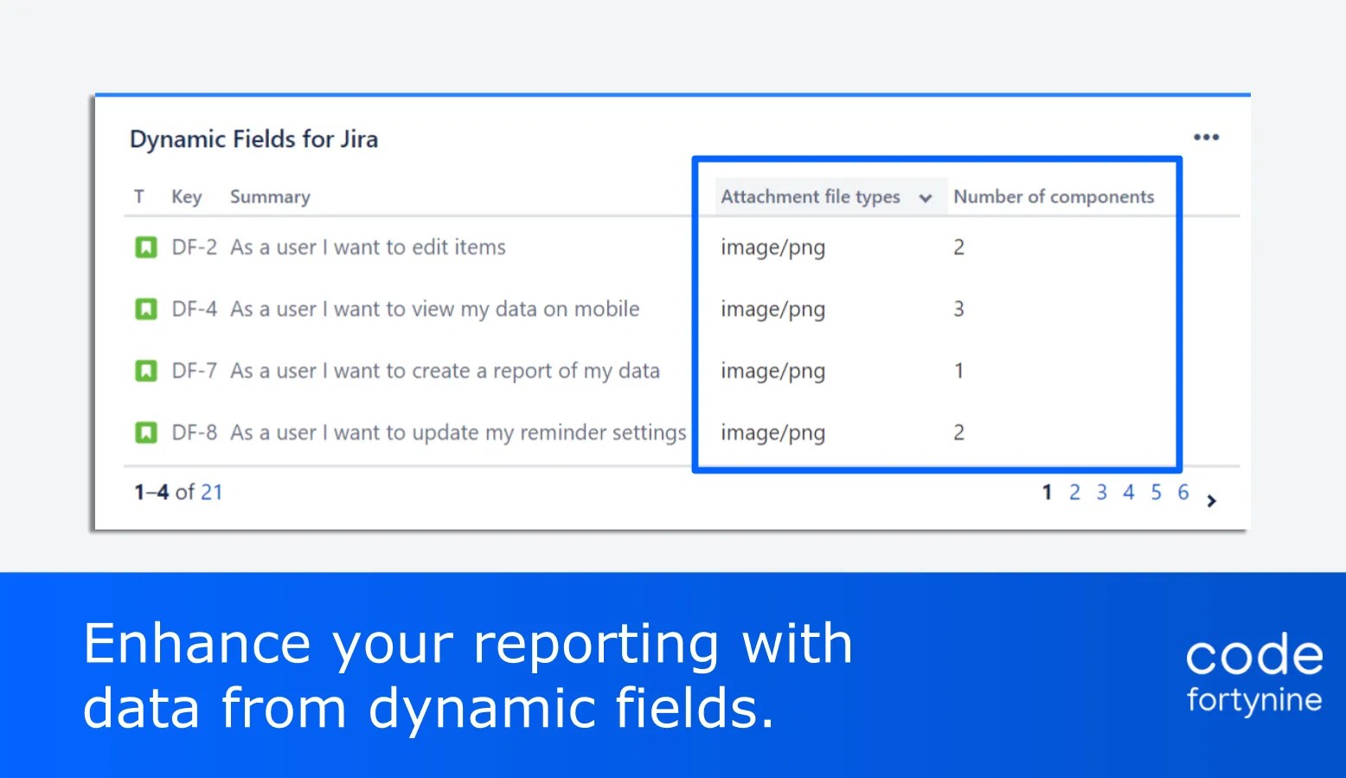The width and height of the screenshot is (1346, 778).
Task: Click the T column header
Action: pos(138,196)
